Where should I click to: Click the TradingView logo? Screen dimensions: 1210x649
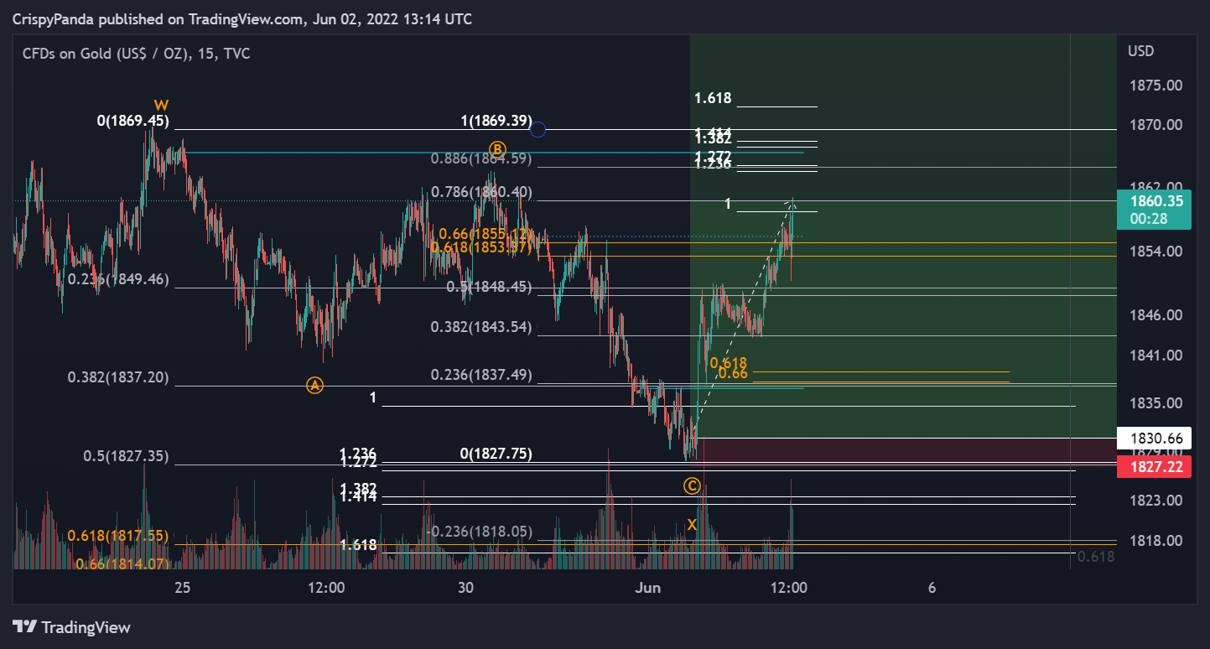[72, 626]
